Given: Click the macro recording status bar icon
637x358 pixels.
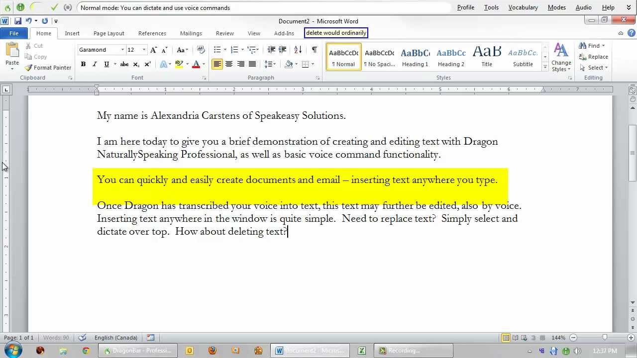Looking at the screenshot, I should coord(151,338).
